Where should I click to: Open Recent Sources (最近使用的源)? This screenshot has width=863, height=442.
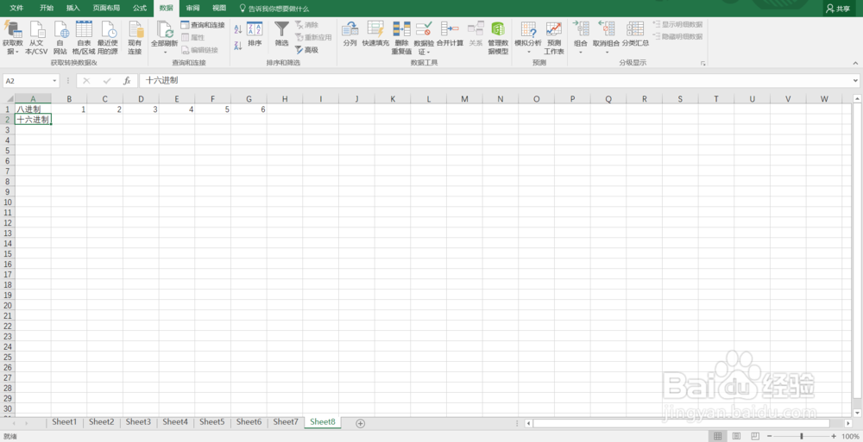108,38
